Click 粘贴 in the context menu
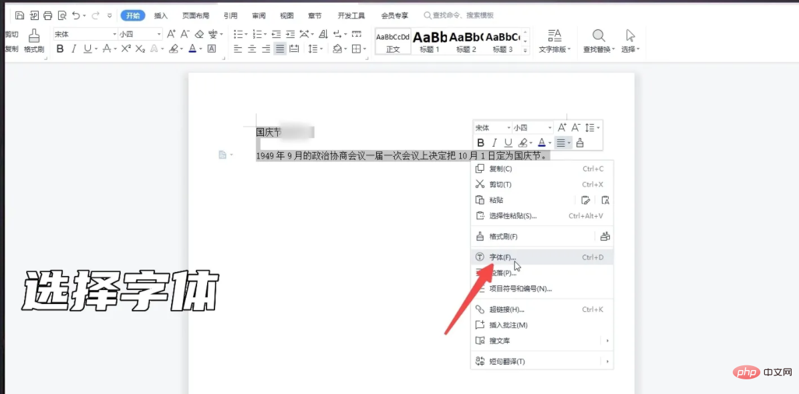 [496, 199]
